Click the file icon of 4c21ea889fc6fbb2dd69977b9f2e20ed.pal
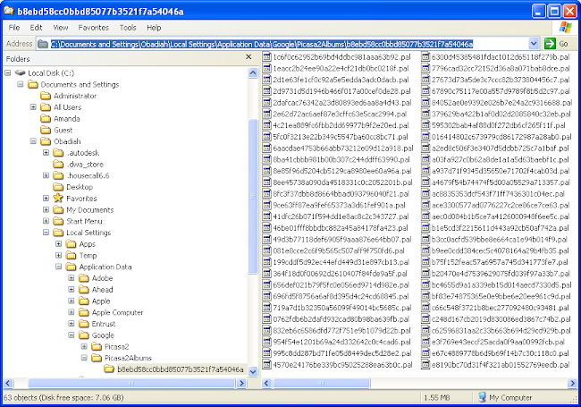581x407 pixels. click(x=266, y=125)
